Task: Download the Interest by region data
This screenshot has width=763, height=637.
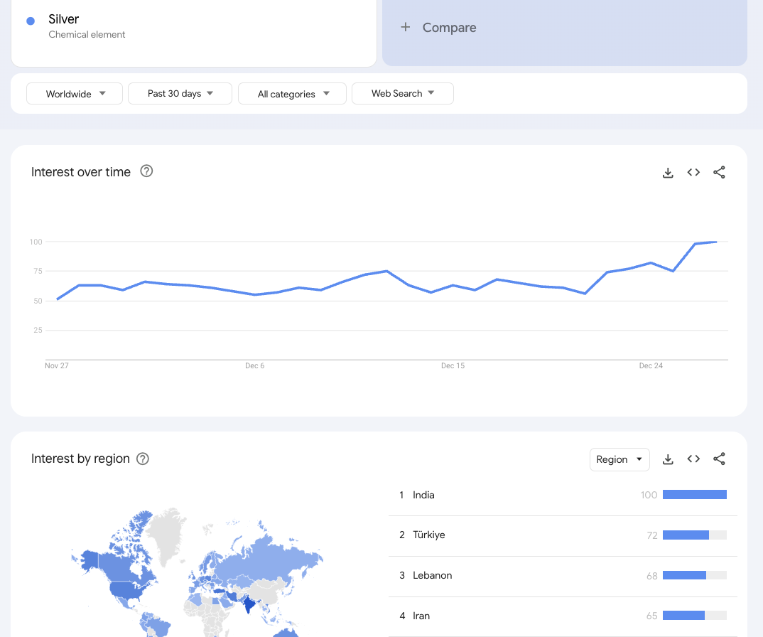Action: pos(668,459)
